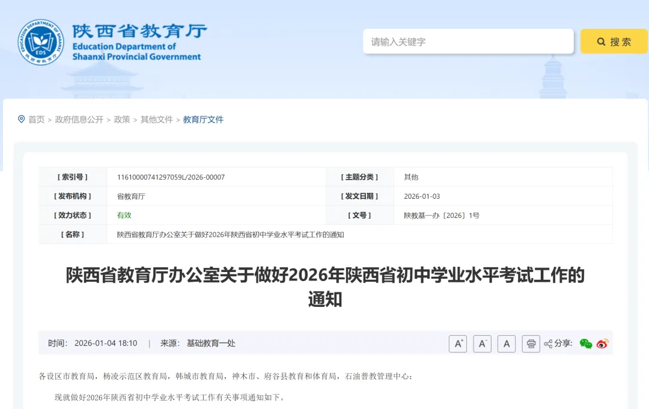This screenshot has width=649, height=409.
Task: Click the 有效 status text
Action: (124, 215)
